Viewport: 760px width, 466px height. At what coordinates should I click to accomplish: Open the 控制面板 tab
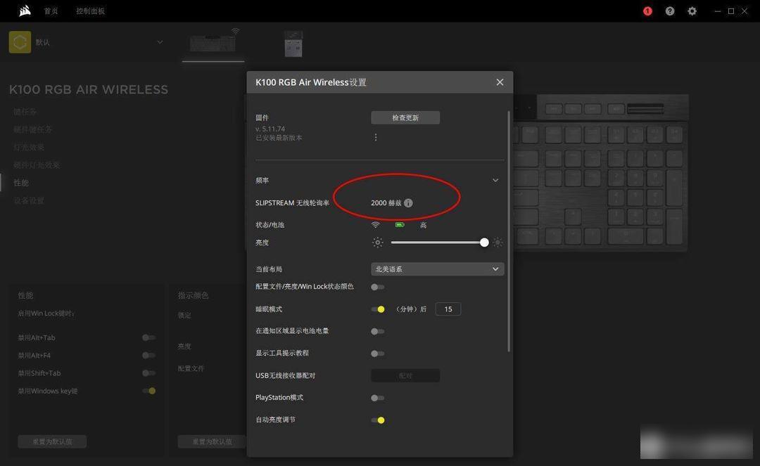pos(90,11)
